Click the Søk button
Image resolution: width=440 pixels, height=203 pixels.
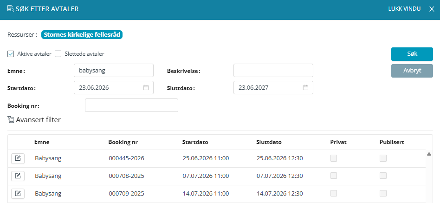tap(412, 54)
